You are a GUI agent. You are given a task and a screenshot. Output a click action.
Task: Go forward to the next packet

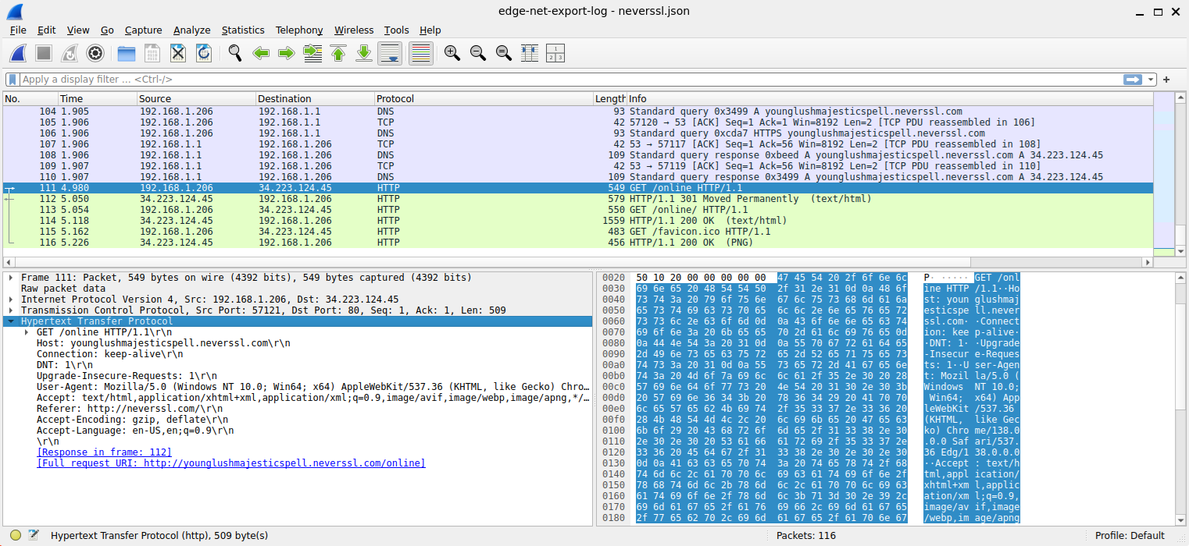[287, 53]
